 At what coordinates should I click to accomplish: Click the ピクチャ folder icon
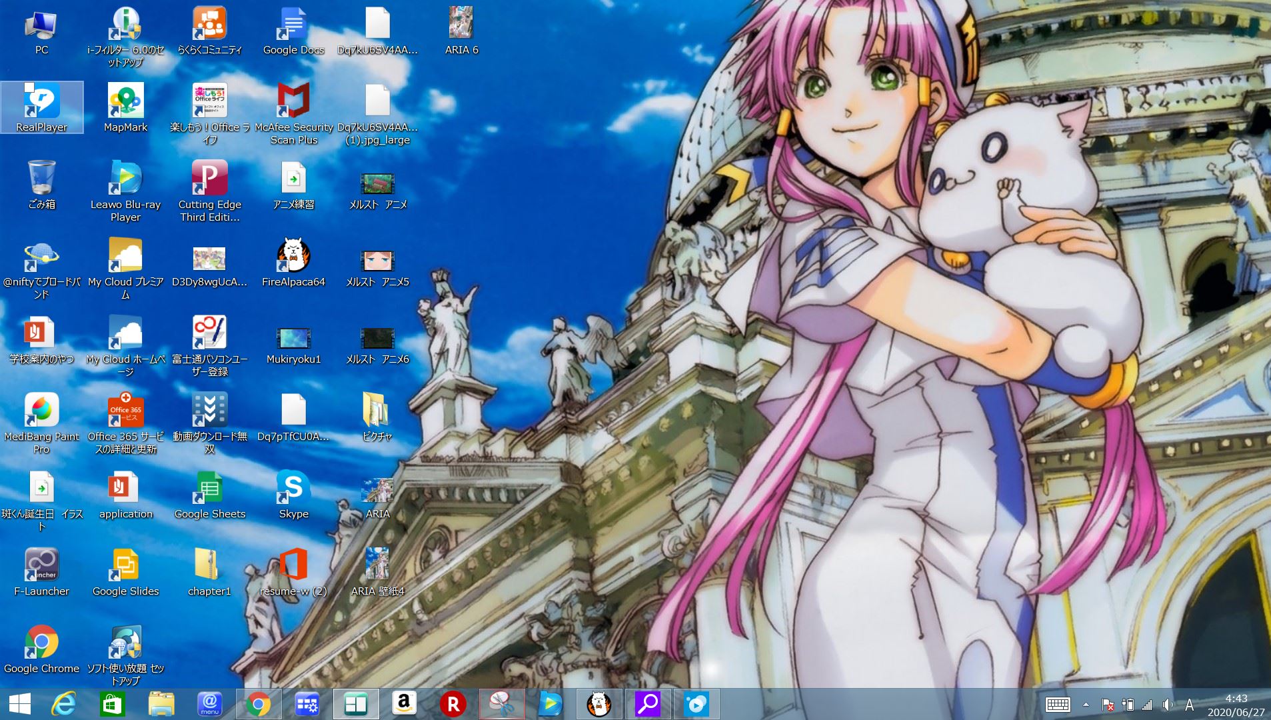tap(377, 417)
